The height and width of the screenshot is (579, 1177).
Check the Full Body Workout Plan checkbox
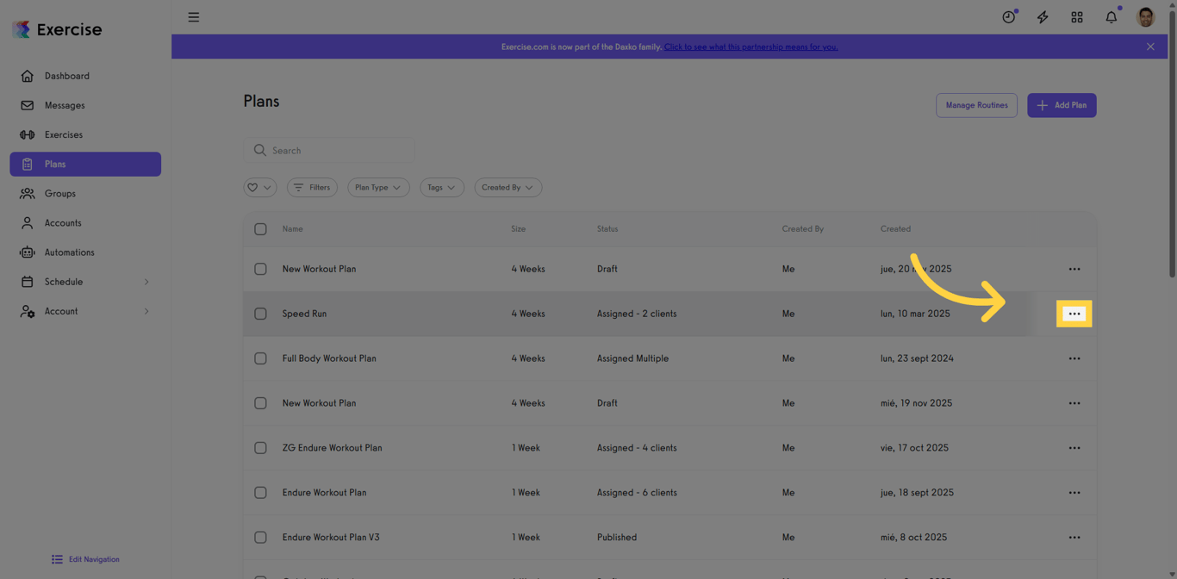coord(260,358)
